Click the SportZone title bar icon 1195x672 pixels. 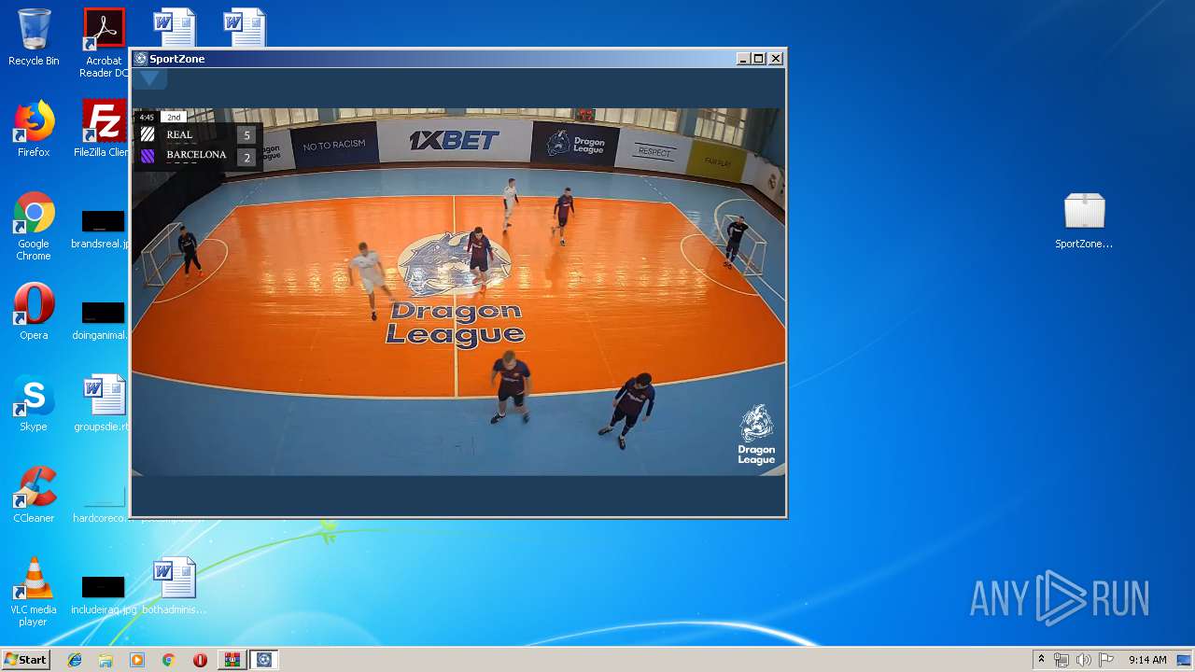point(141,59)
